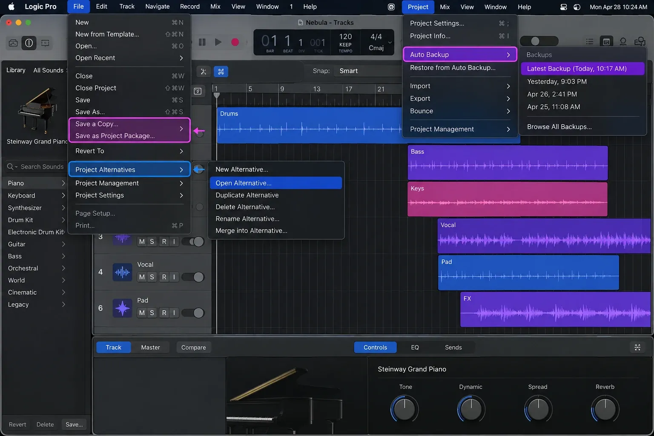
Task: Click the Search Sounds field
Action: point(36,166)
